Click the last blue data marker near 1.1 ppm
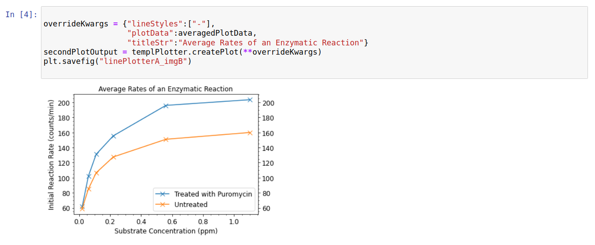 point(250,100)
